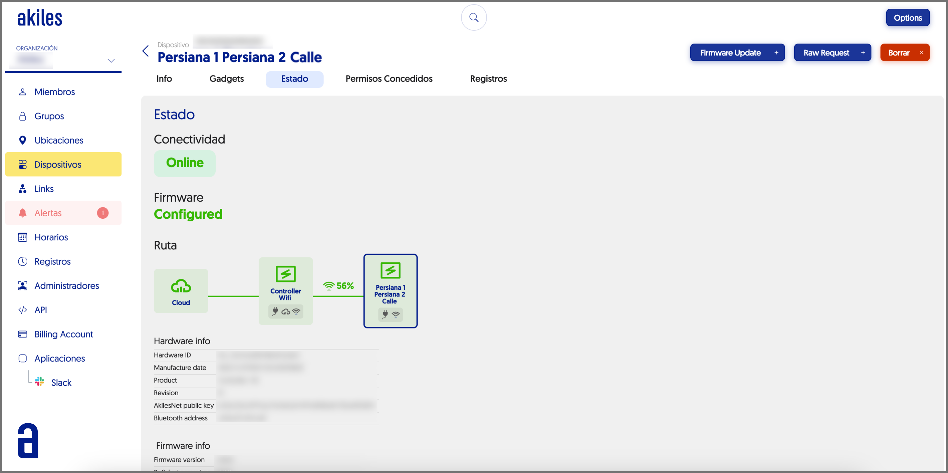This screenshot has width=948, height=473.
Task: Click the Grupos lock icon
Action: (x=23, y=116)
